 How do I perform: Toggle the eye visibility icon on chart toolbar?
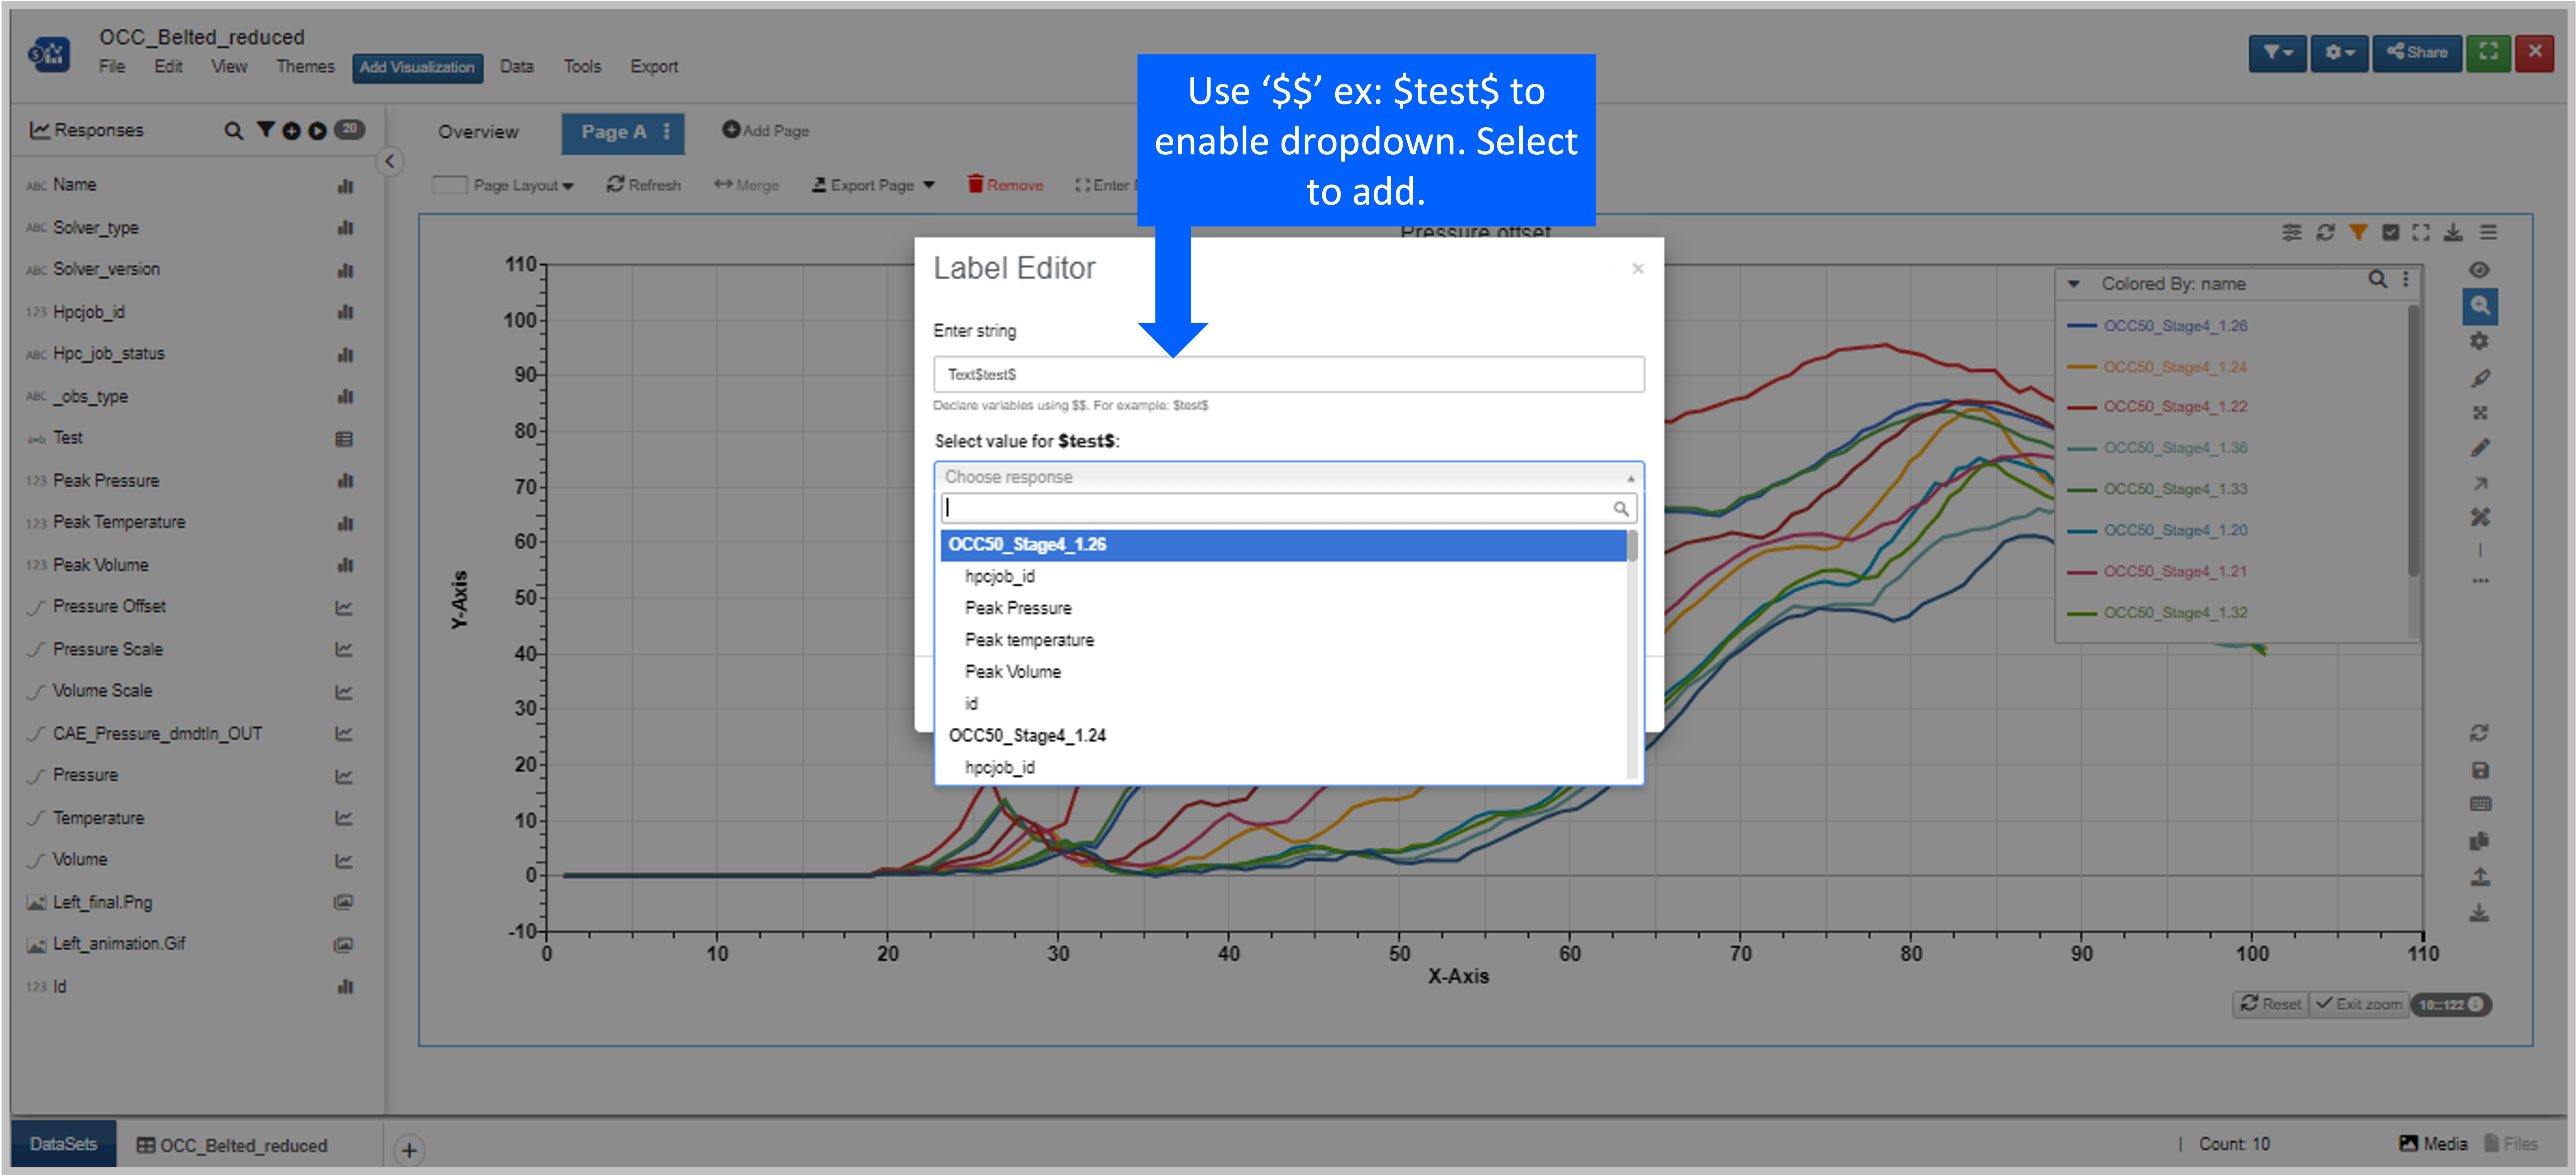(x=2479, y=270)
